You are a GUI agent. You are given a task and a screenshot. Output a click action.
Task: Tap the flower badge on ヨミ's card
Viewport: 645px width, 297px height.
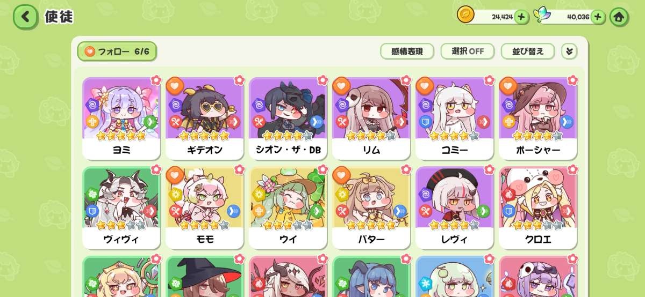pyautogui.click(x=155, y=80)
